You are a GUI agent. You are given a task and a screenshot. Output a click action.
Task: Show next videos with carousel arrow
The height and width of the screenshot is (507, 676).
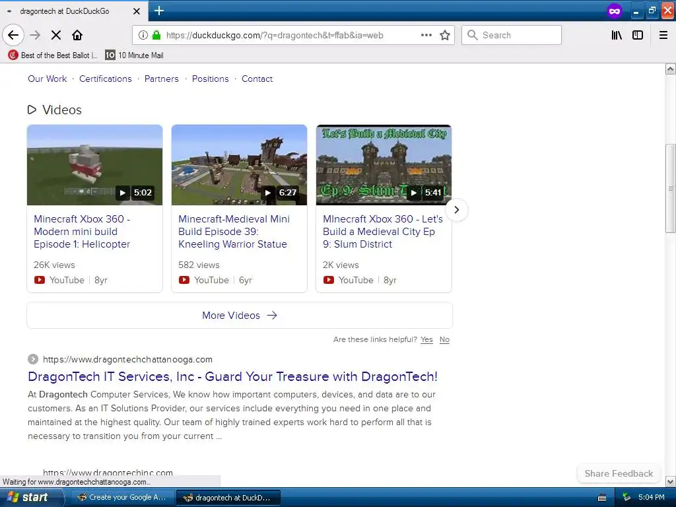(457, 210)
